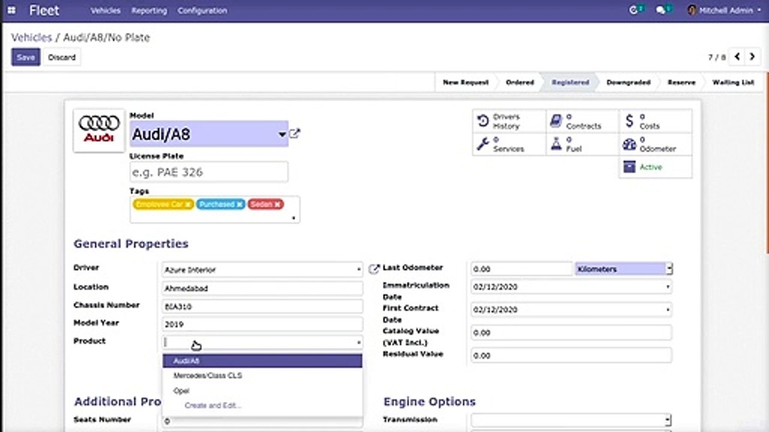This screenshot has height=432, width=769.
Task: Select Mercedes/Class CLS from product list
Action: pos(263,376)
